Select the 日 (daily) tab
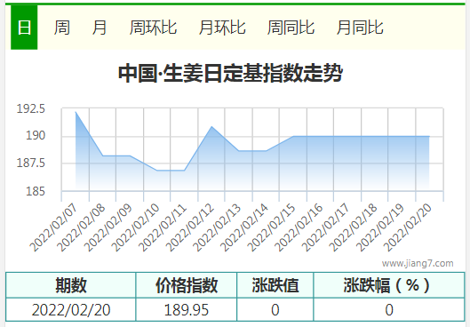This screenshot has width=470, height=327. pos(24,28)
